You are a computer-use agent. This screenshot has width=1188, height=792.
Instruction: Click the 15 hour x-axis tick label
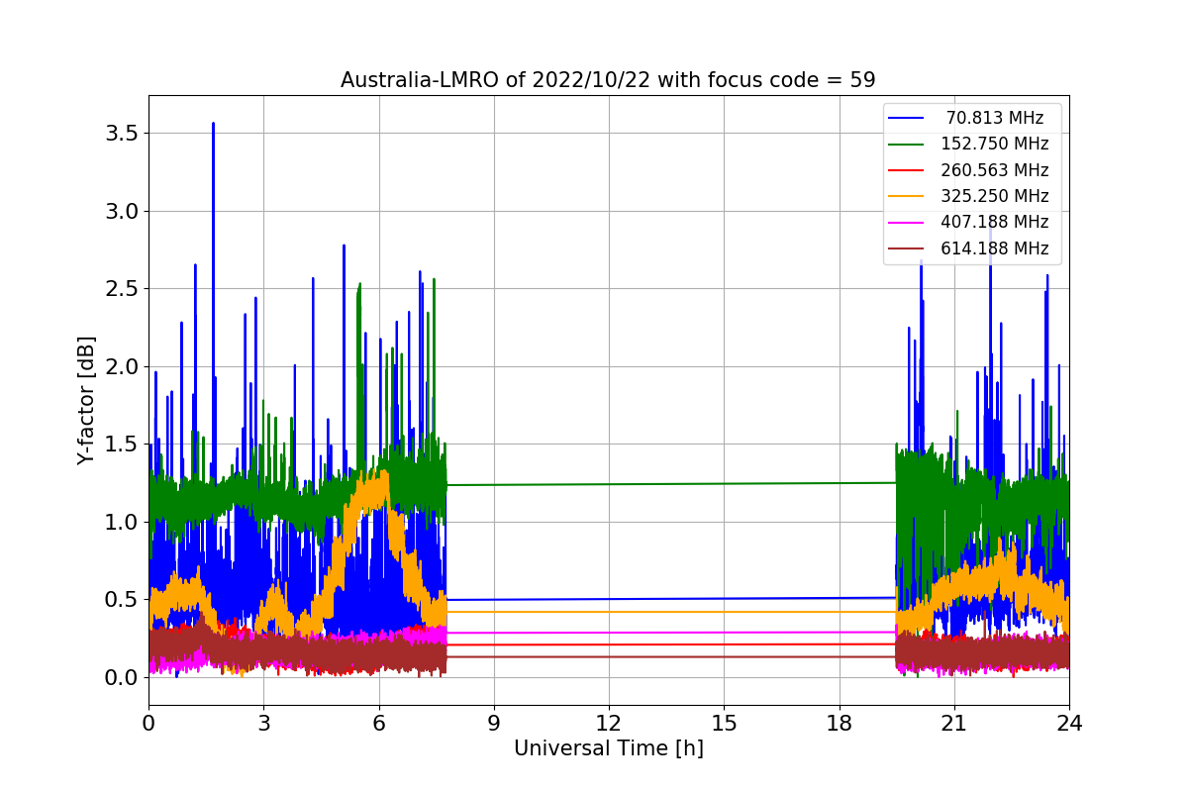[724, 723]
